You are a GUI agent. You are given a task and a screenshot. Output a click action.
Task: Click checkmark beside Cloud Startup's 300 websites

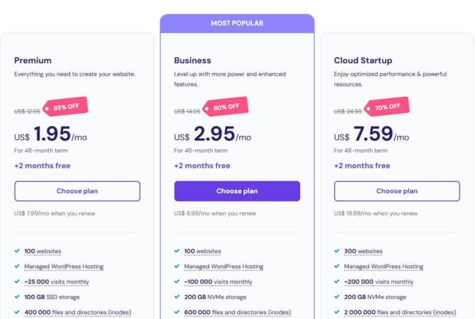tap(336, 251)
